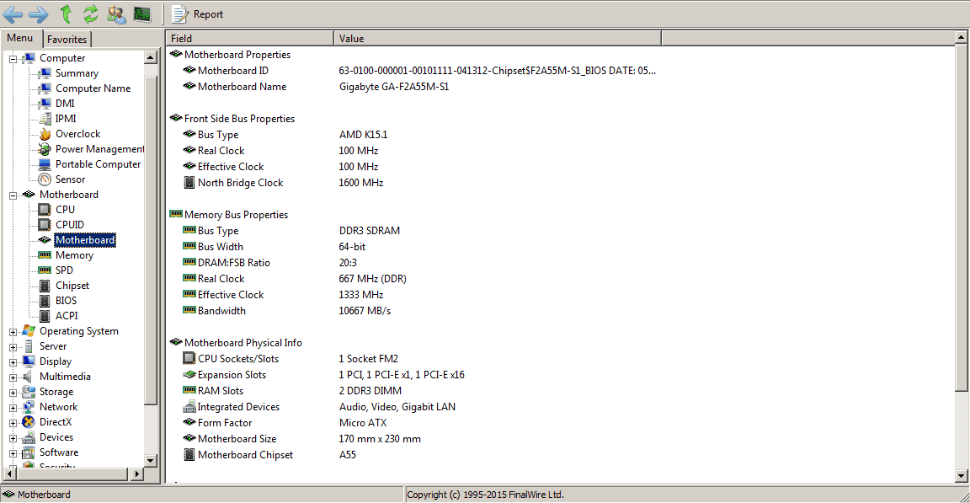This screenshot has width=970, height=503.
Task: Switch to the Favorites tab
Action: pyautogui.click(x=67, y=39)
